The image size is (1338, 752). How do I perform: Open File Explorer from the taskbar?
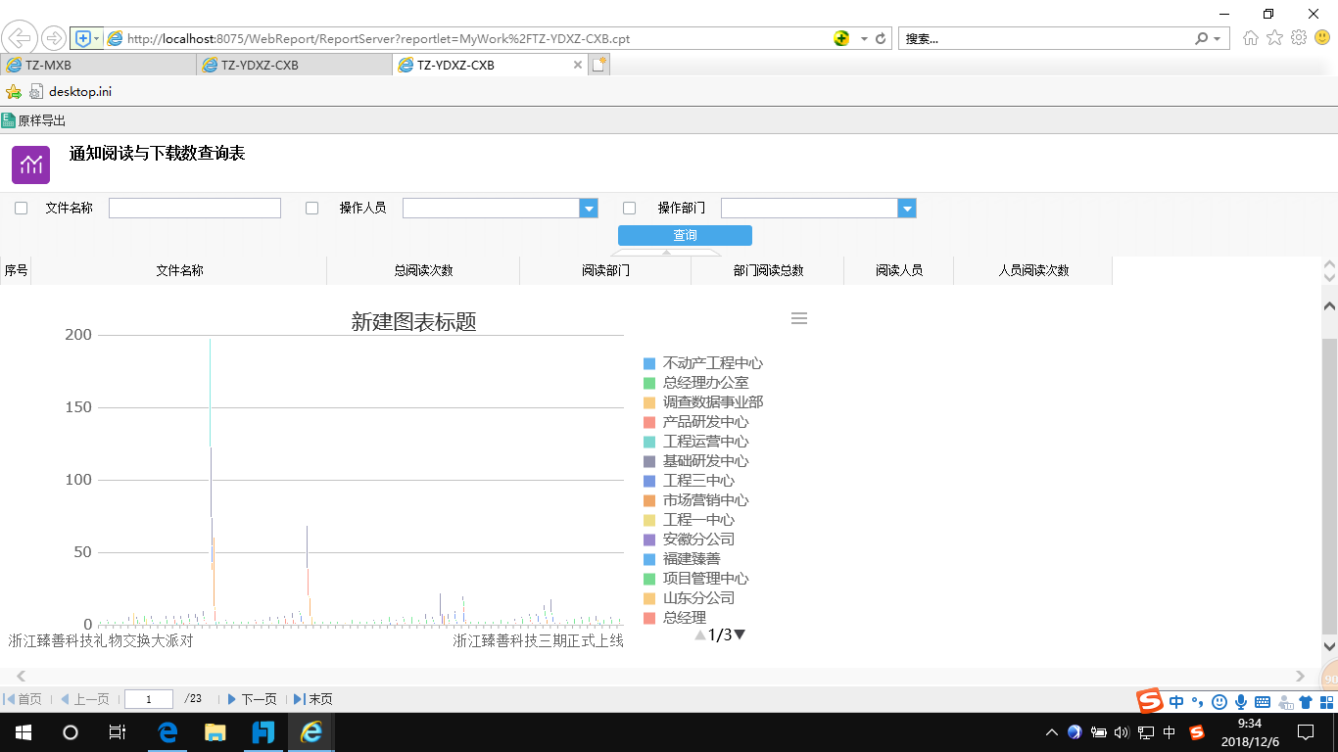(215, 731)
